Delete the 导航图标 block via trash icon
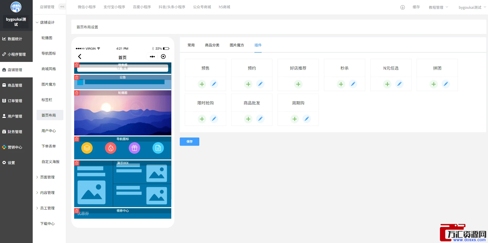 click(x=77, y=139)
